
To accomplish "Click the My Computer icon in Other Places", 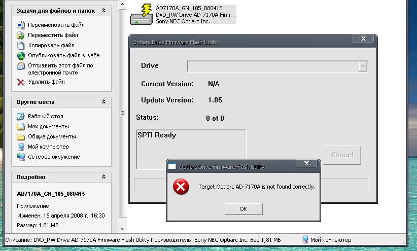I will (21, 147).
